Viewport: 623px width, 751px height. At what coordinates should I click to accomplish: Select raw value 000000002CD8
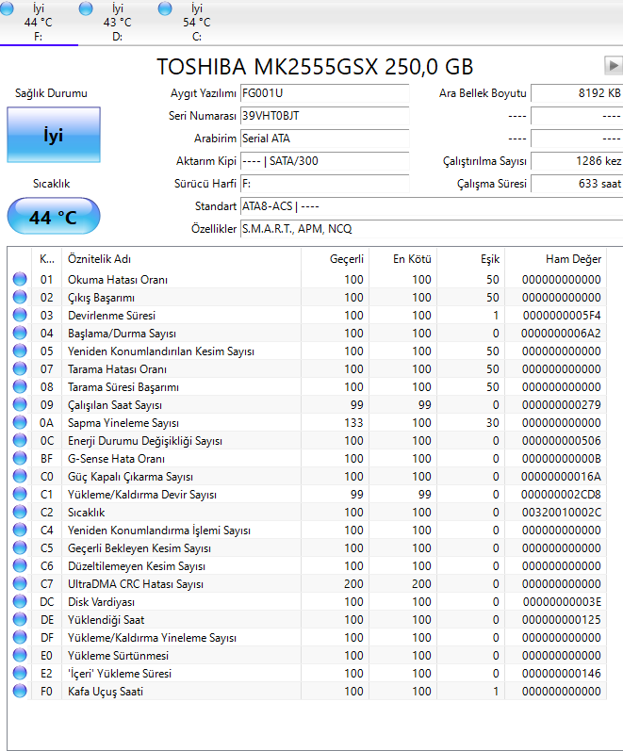click(561, 495)
